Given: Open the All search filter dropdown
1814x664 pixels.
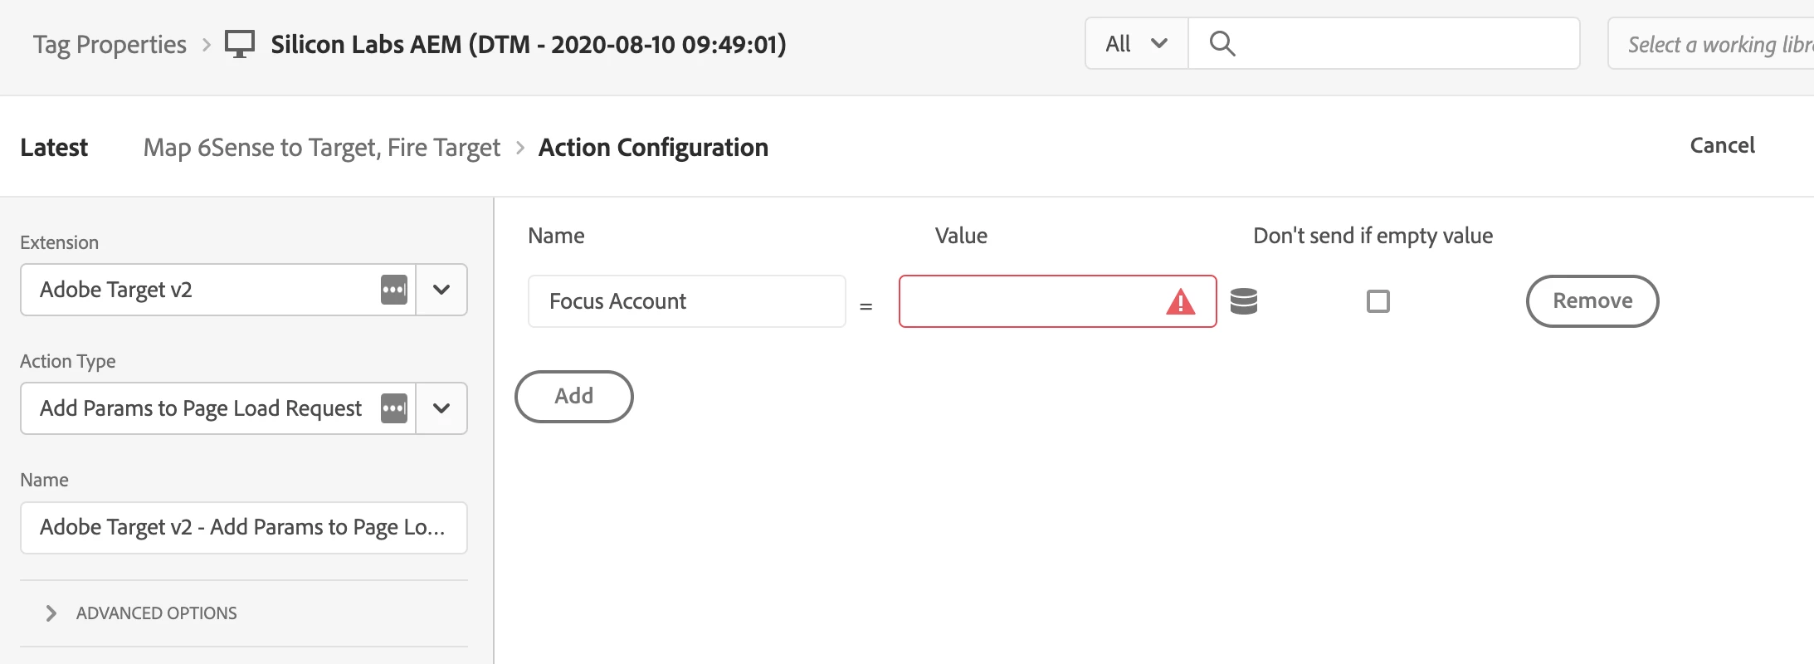Looking at the screenshot, I should 1136,43.
